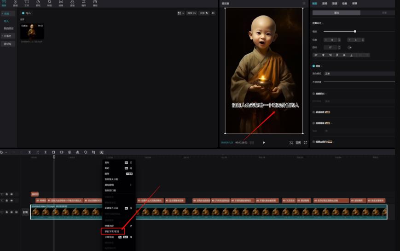
Task: Click the 封面 (Cover) button on the track
Action: pos(25,212)
